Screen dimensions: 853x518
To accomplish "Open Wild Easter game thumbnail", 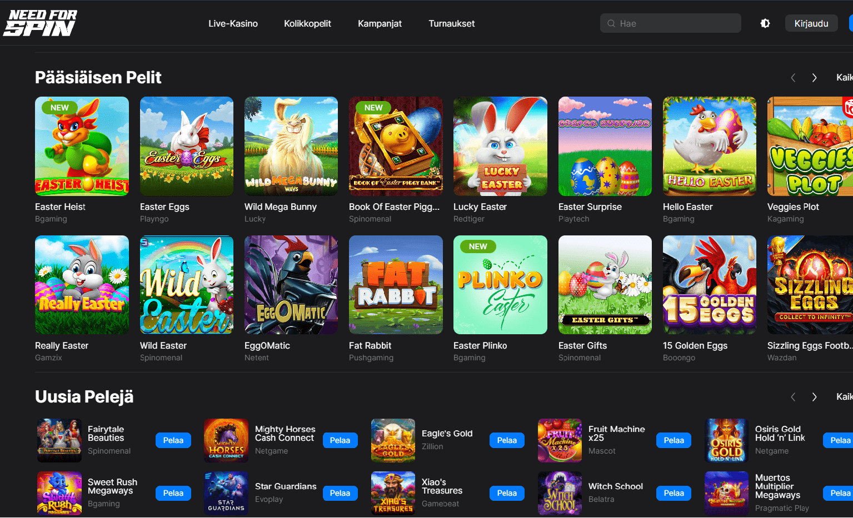I will pyautogui.click(x=187, y=285).
